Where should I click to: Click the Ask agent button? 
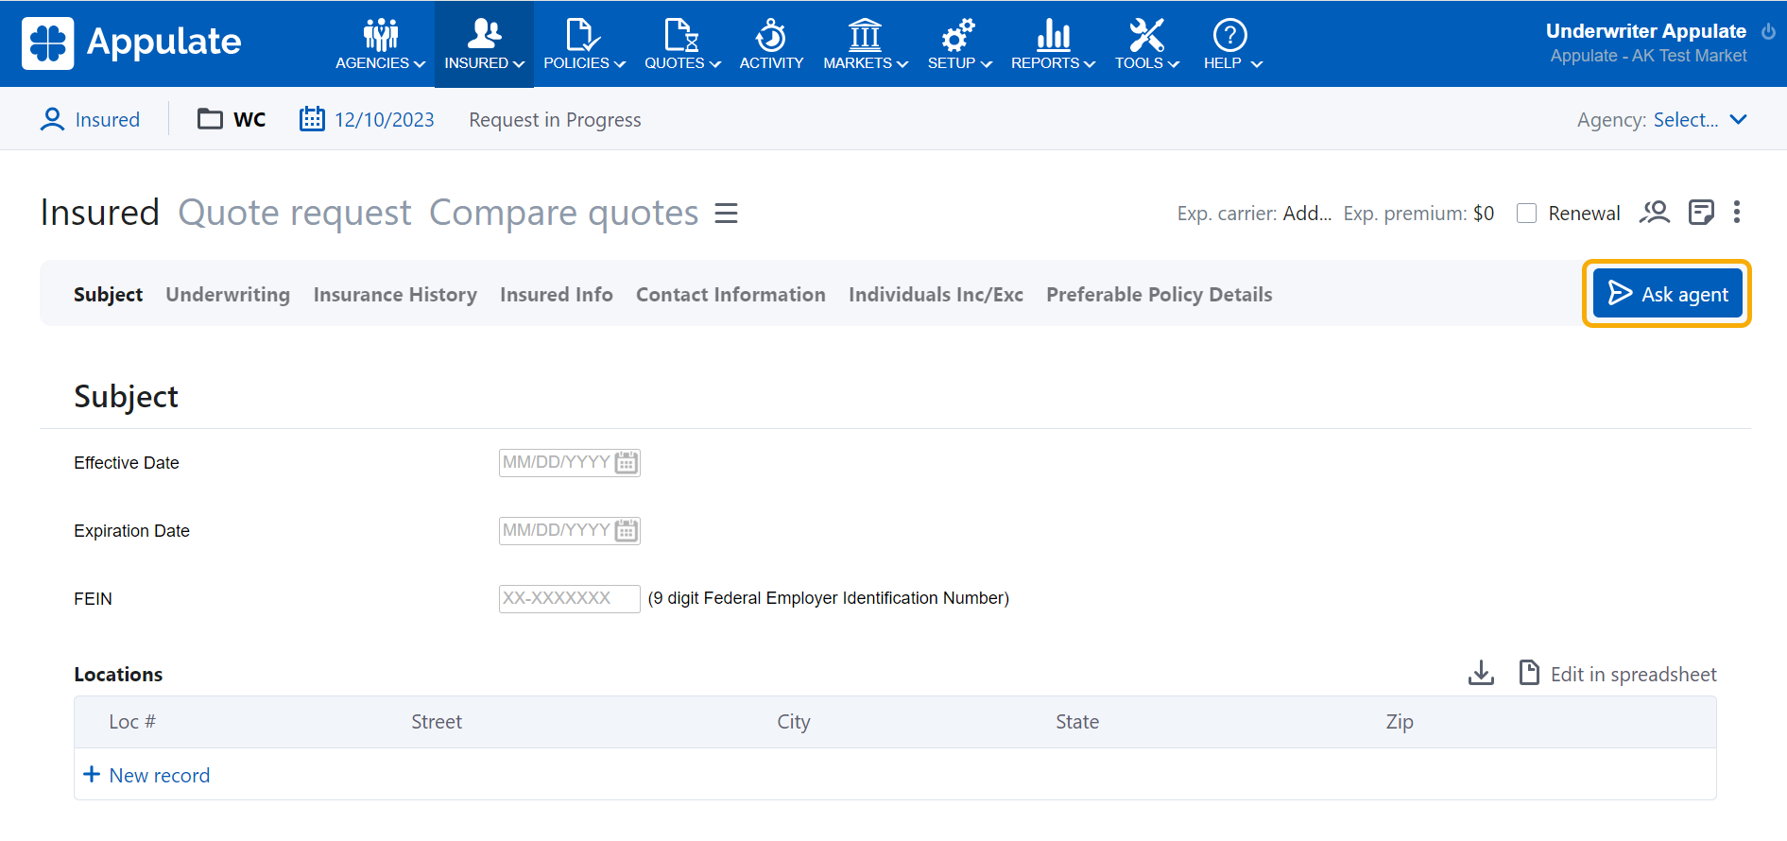coord(1667,294)
